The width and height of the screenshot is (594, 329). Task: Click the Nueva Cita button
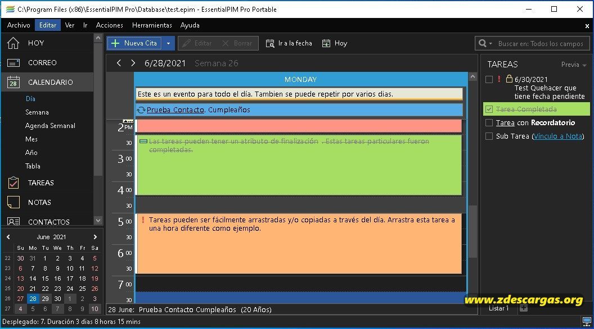click(x=135, y=43)
